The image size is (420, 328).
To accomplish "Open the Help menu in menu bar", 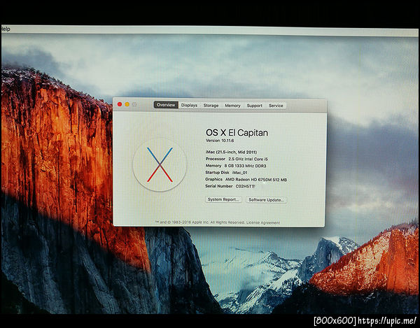I will click(x=6, y=29).
